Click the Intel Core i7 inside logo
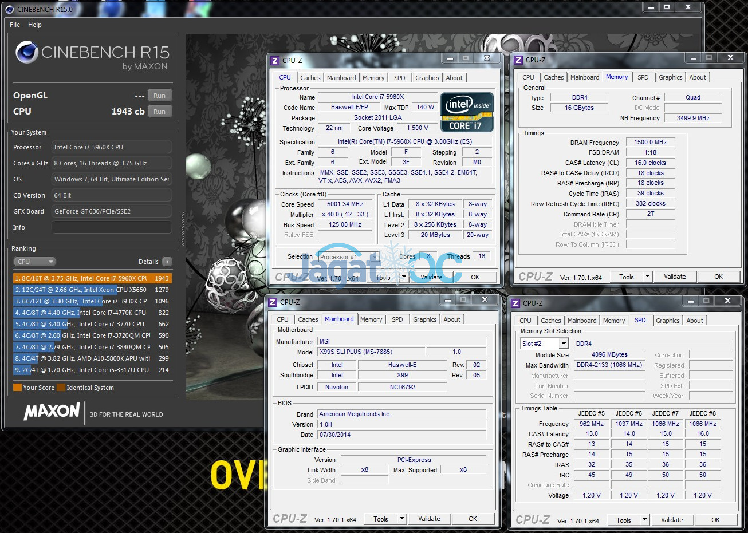This screenshot has width=748, height=533. (x=467, y=112)
